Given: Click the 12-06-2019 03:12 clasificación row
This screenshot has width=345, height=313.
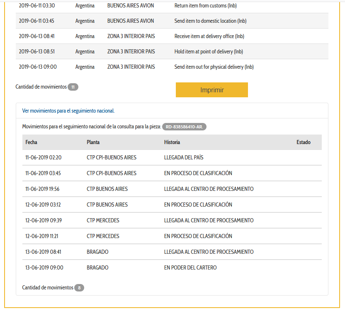Looking at the screenshot, I should point(172,205).
